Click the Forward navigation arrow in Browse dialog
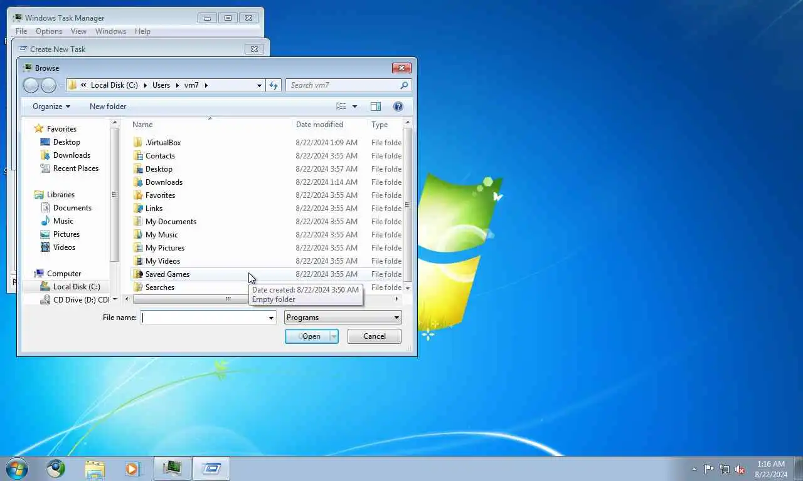Screen dimensions: 803x481 48,85
